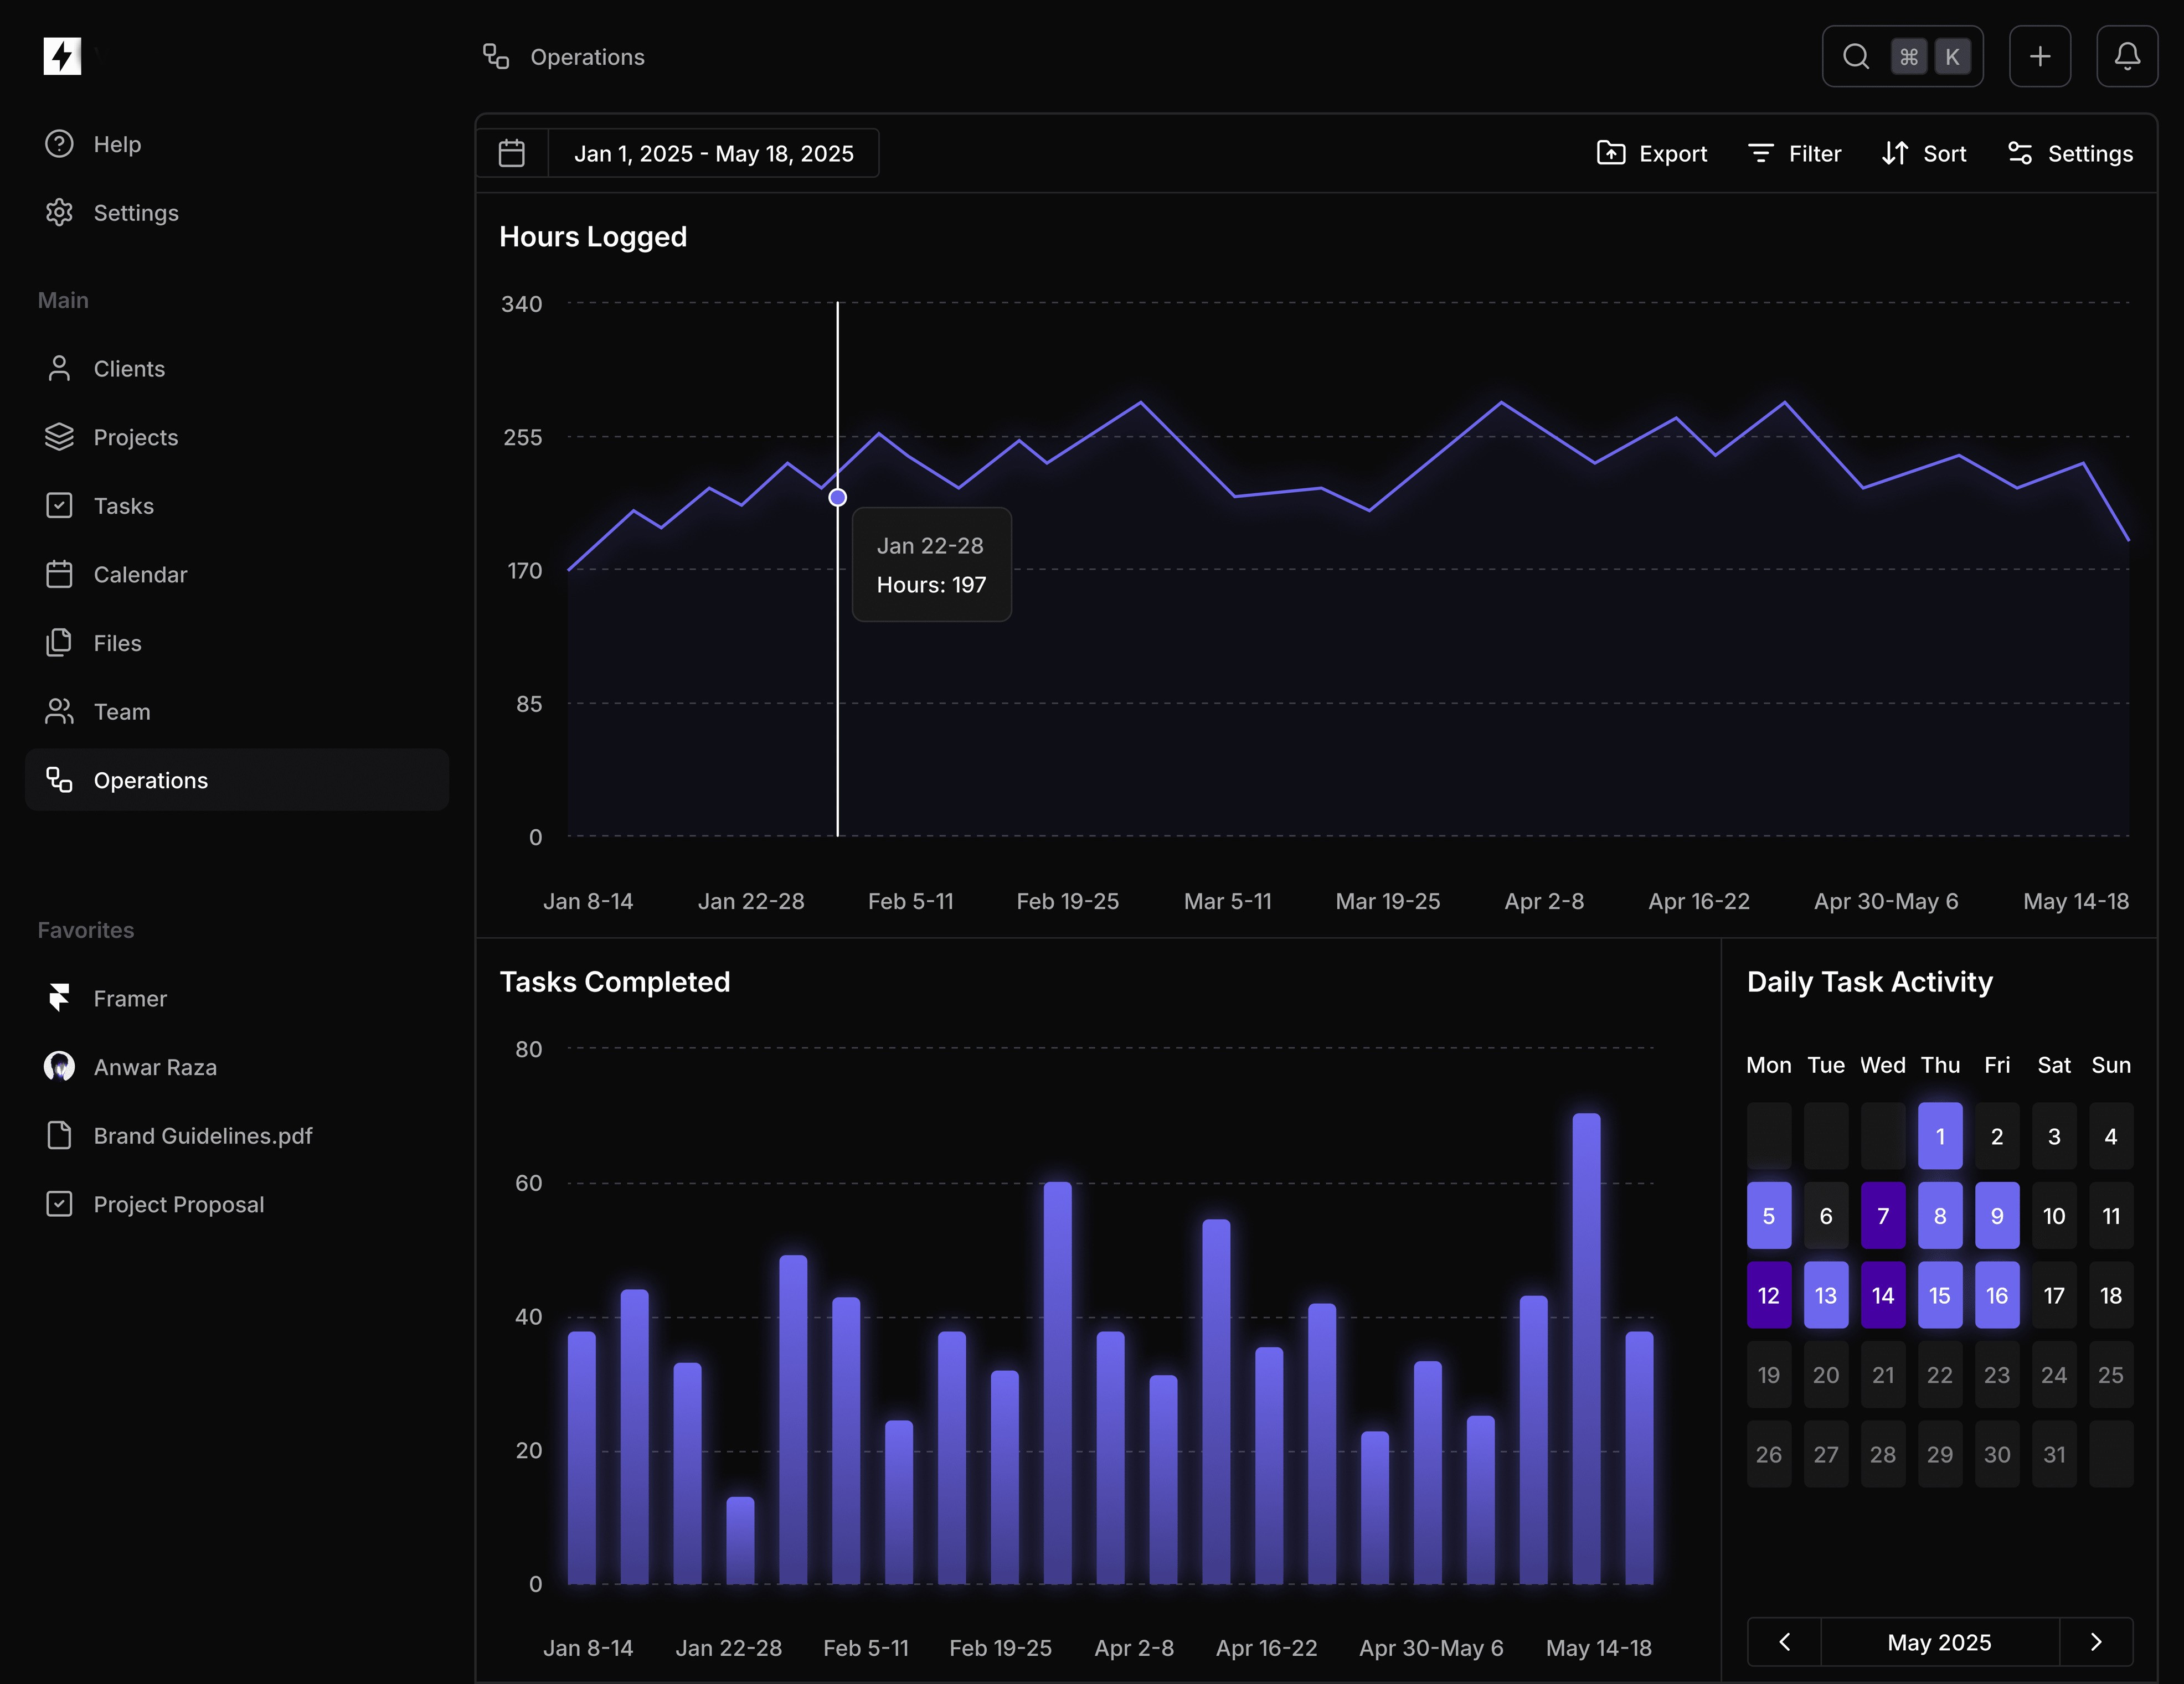The height and width of the screenshot is (1684, 2184).
Task: Click the Export icon
Action: click(1611, 153)
